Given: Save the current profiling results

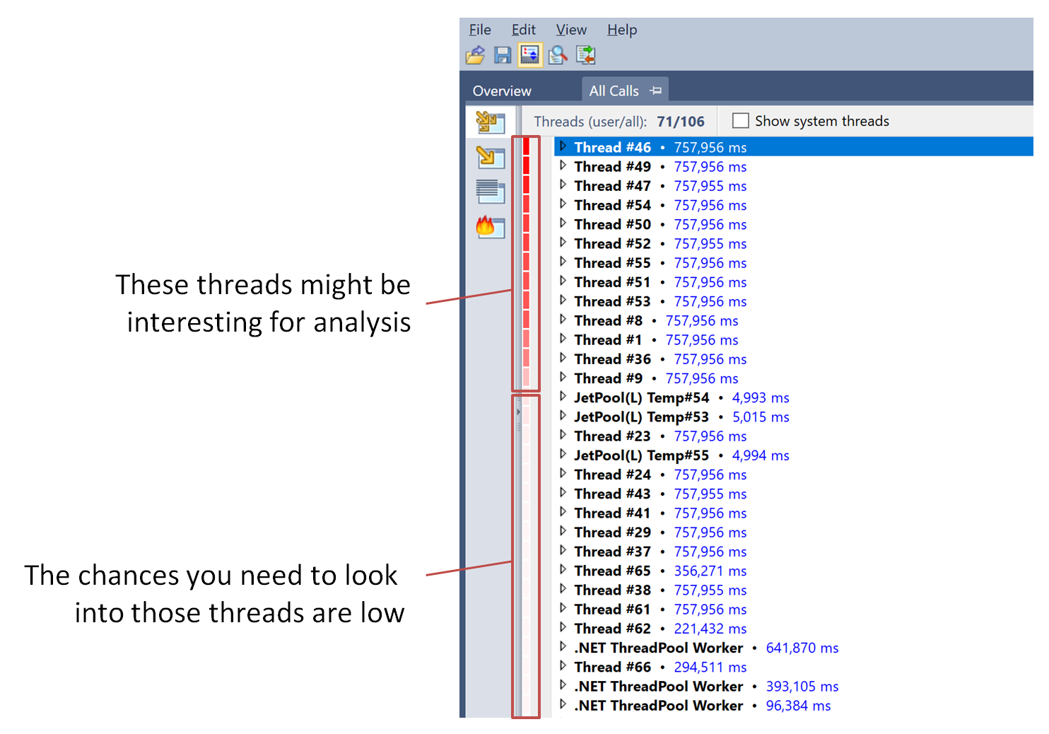Looking at the screenshot, I should [503, 55].
